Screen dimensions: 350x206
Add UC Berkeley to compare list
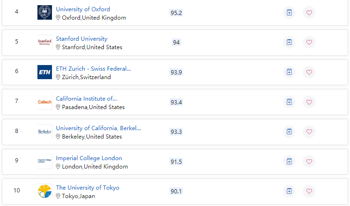pos(289,132)
